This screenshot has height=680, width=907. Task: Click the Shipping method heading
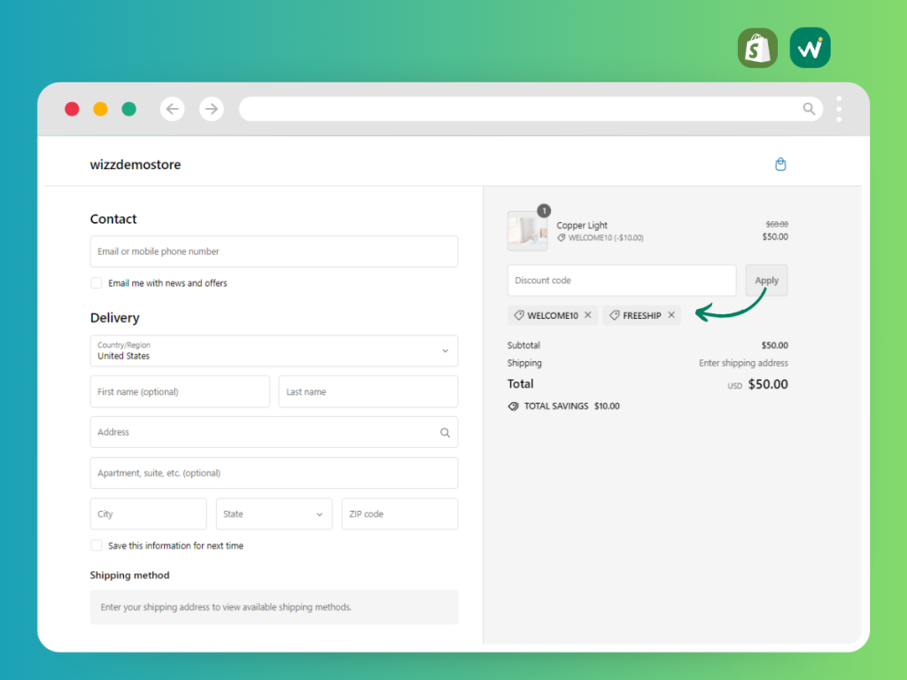(x=129, y=576)
